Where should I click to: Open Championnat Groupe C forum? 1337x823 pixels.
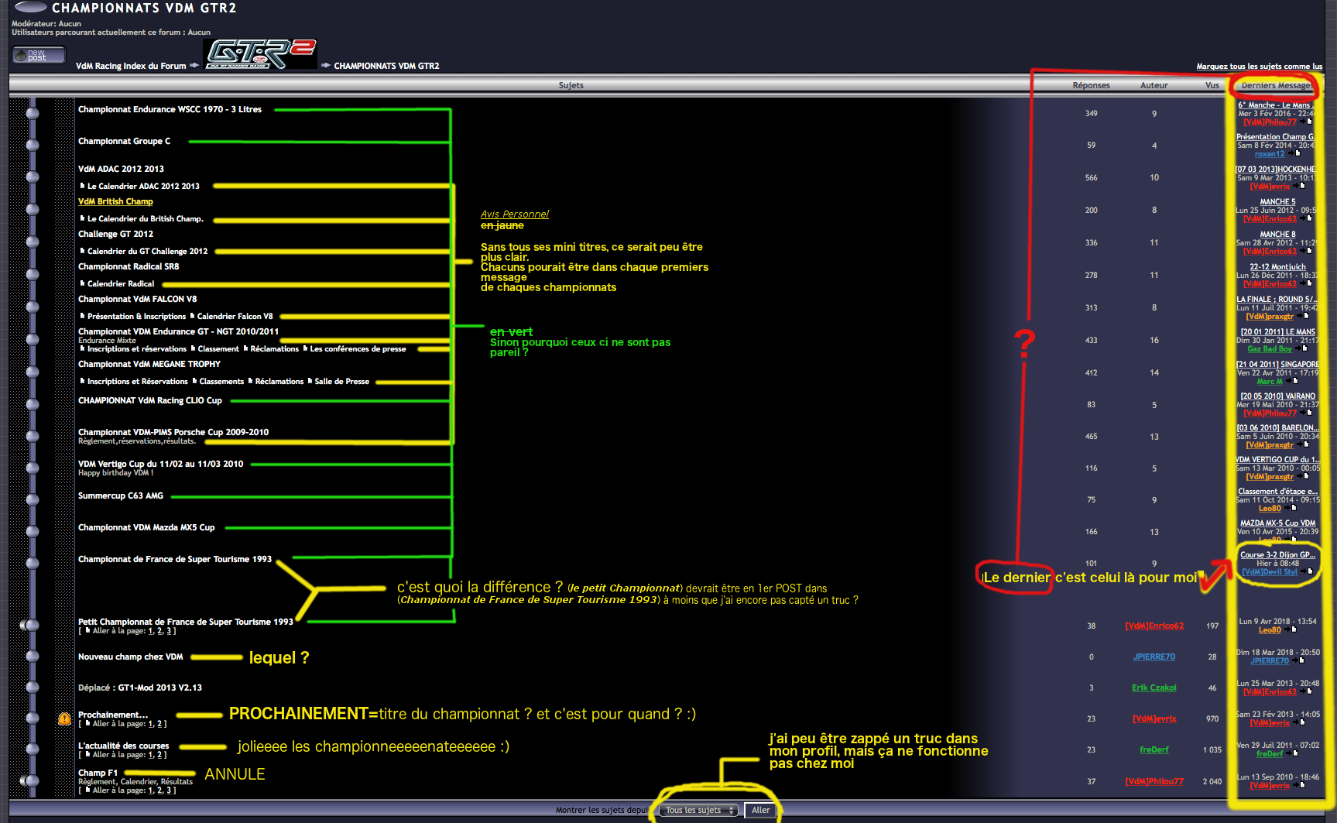124,141
